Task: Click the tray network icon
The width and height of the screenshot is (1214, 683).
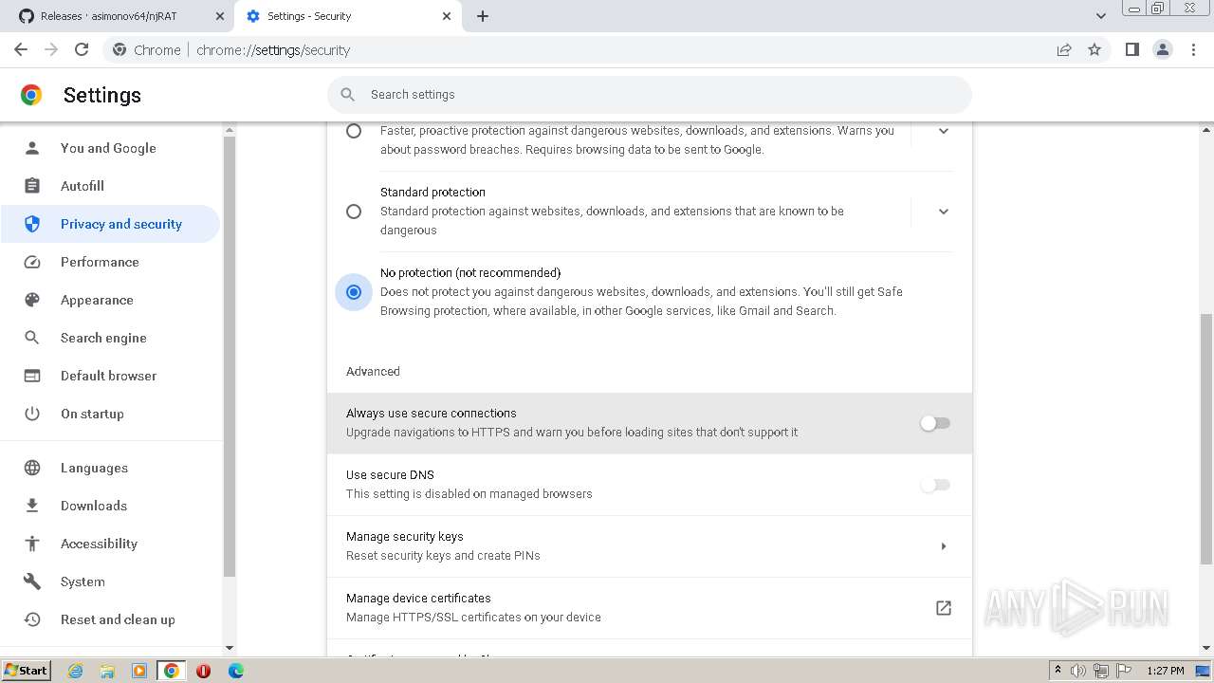Action: click(x=1101, y=671)
